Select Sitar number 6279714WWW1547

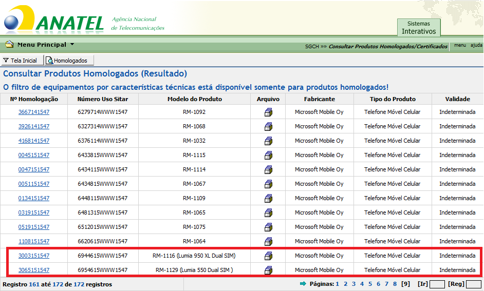(x=102, y=112)
